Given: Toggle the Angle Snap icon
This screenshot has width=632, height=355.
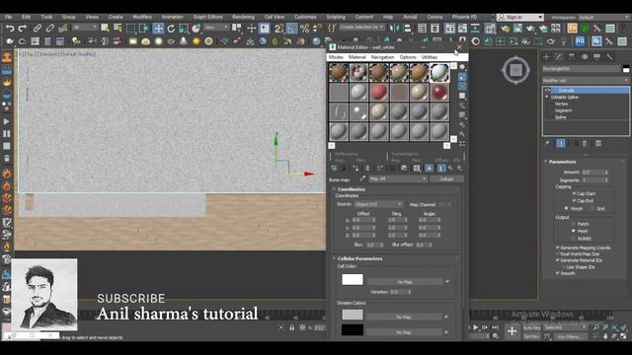Looking at the screenshot, I should pyautogui.click(x=292, y=29).
